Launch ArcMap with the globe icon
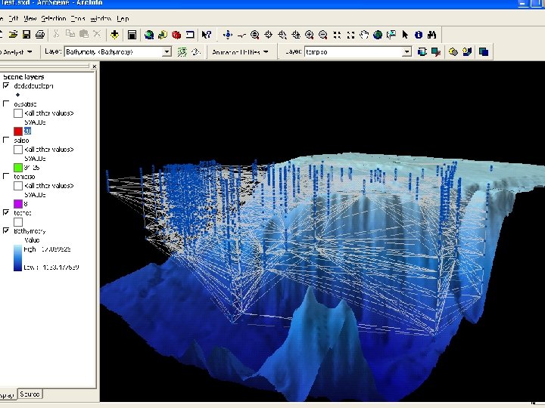Image resolution: width=545 pixels, height=408 pixels. (149, 34)
